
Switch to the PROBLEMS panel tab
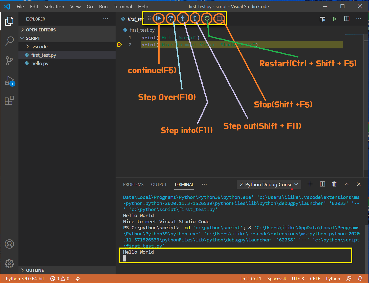coord(133,184)
